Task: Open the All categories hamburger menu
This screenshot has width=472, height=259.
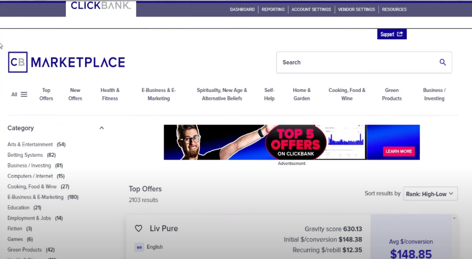Action: coord(19,95)
